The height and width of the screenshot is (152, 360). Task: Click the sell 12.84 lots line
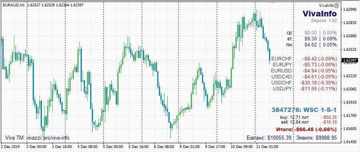(x=309, y=122)
